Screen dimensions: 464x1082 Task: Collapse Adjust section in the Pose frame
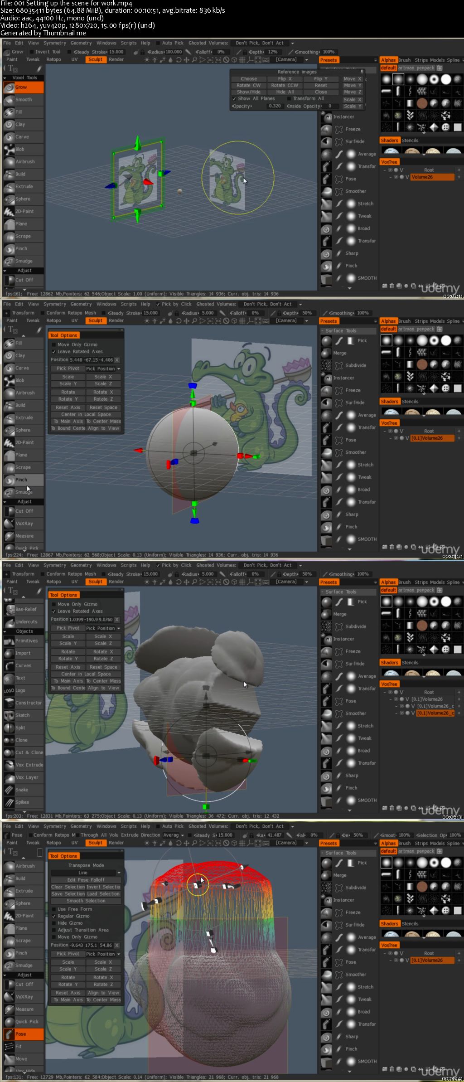click(24, 975)
